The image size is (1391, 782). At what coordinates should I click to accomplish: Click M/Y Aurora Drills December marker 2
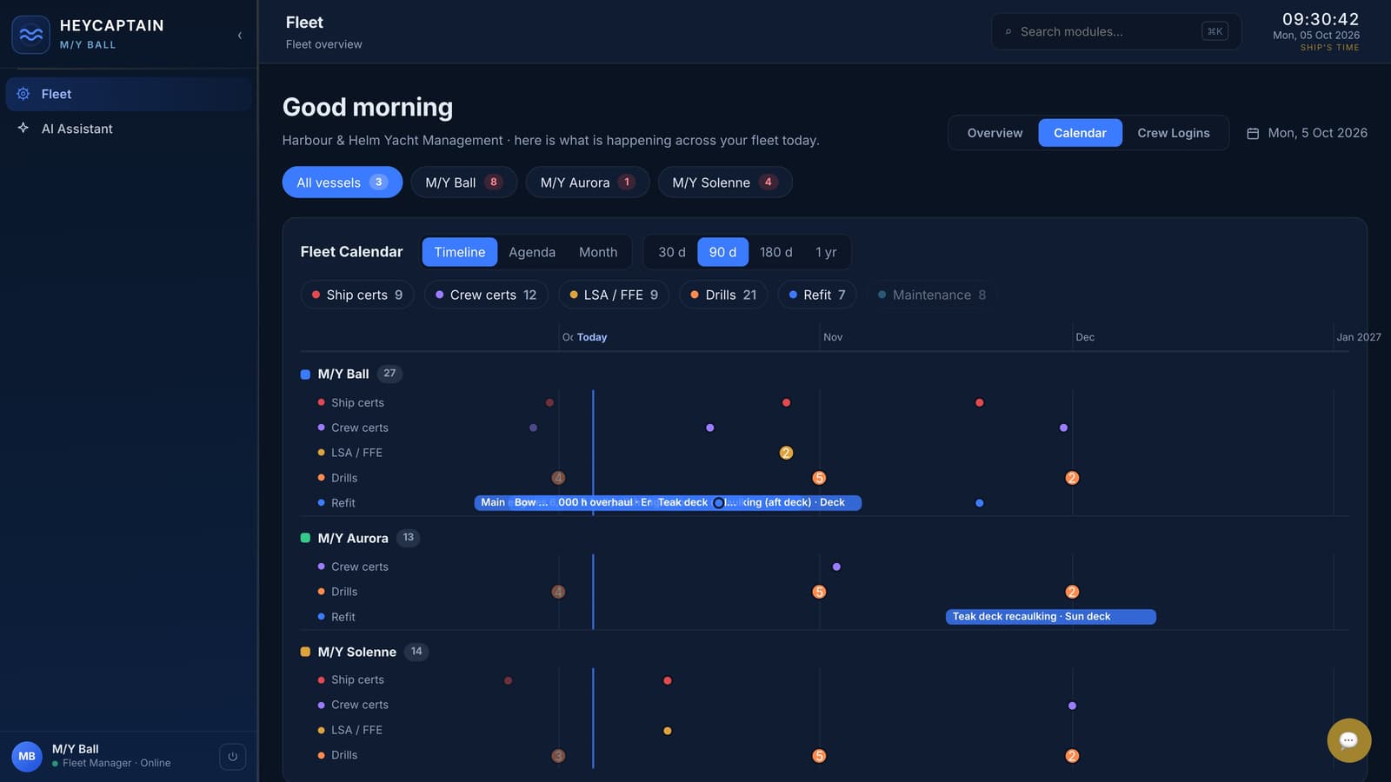[1072, 592]
